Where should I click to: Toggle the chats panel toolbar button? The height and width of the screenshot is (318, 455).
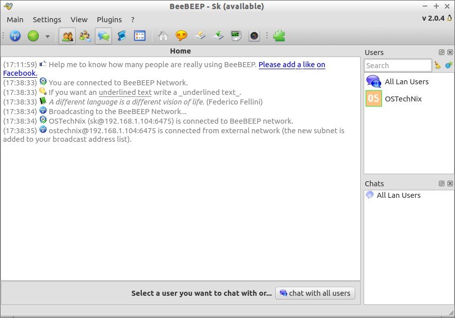tap(103, 36)
